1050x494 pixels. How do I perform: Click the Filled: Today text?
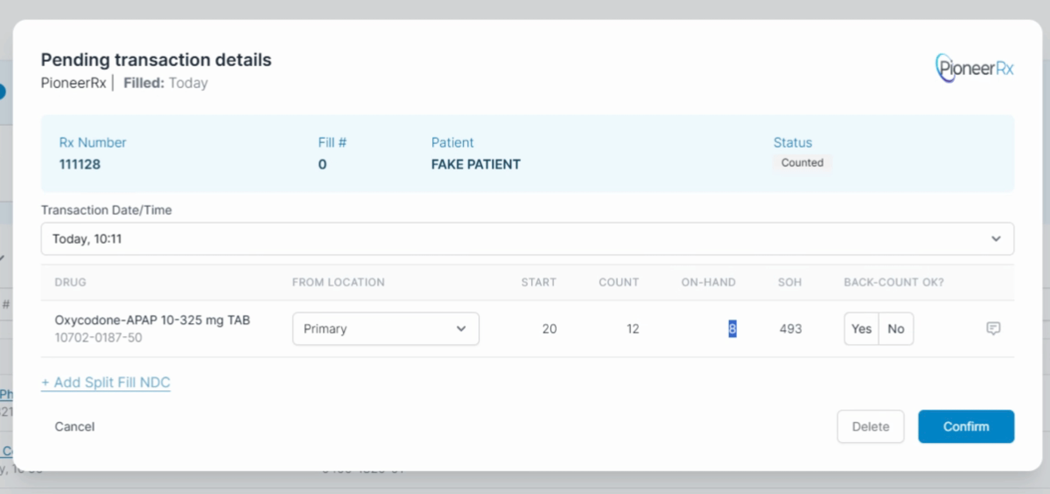166,83
